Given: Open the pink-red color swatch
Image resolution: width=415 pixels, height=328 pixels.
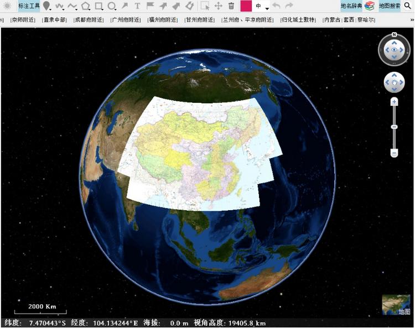Looking at the screenshot, I should [246, 6].
